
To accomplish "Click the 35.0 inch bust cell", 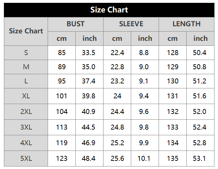I will (x=89, y=67).
